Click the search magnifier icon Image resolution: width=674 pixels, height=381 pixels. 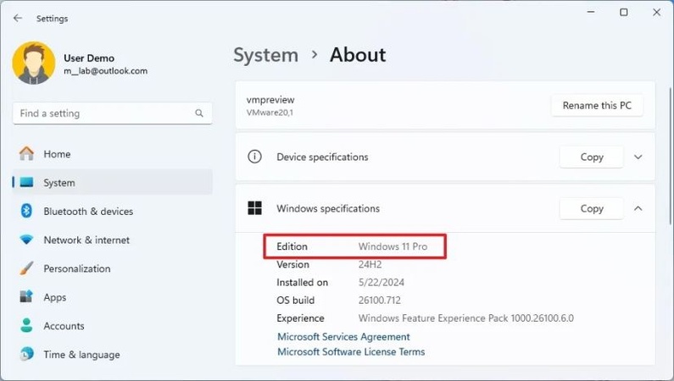(199, 113)
